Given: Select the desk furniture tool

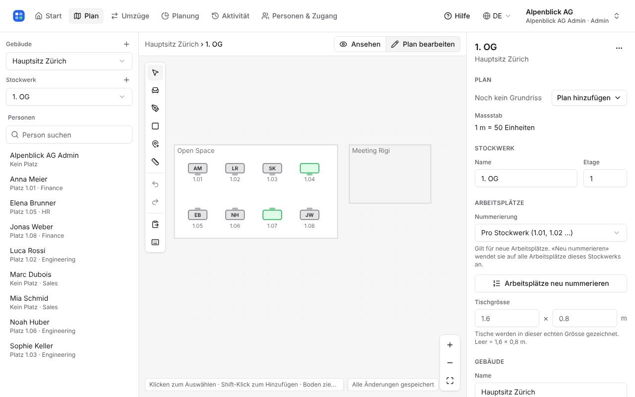Looking at the screenshot, I should tap(155, 90).
